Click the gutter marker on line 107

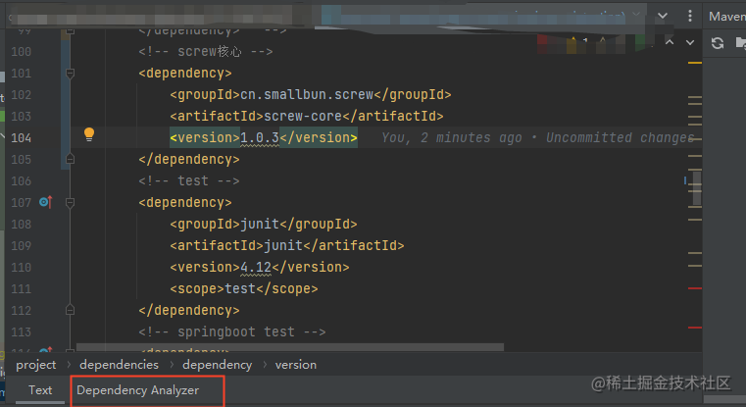[x=44, y=202]
